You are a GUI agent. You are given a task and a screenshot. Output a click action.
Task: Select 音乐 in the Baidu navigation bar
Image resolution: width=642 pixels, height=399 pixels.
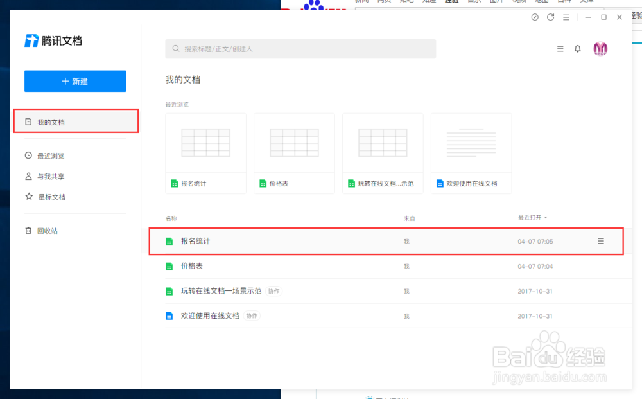point(474,2)
